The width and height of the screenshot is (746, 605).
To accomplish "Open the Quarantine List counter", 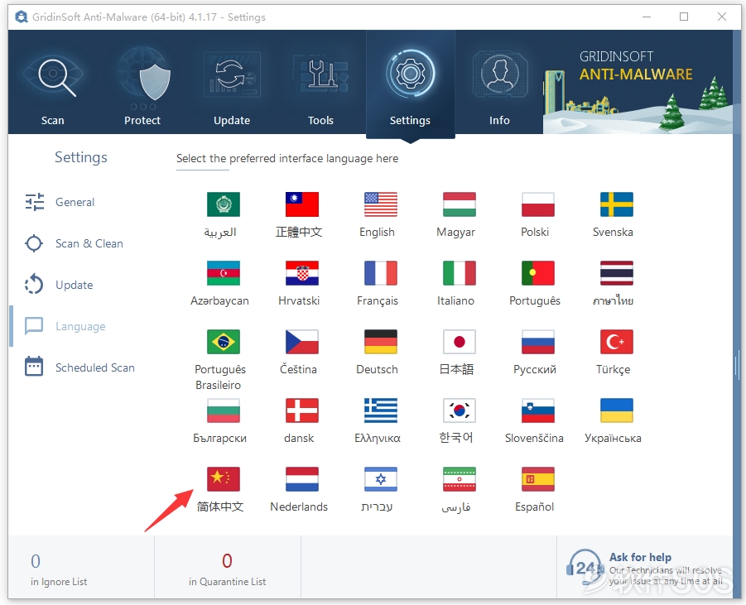I will pos(228,569).
